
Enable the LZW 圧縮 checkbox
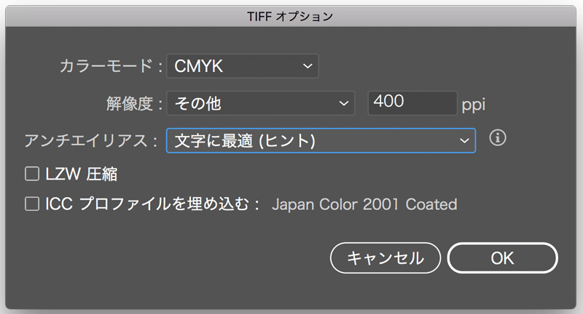point(31,174)
